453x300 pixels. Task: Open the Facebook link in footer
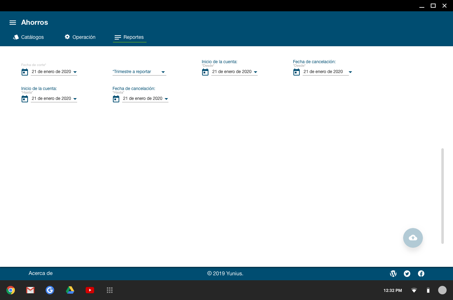coord(421,274)
